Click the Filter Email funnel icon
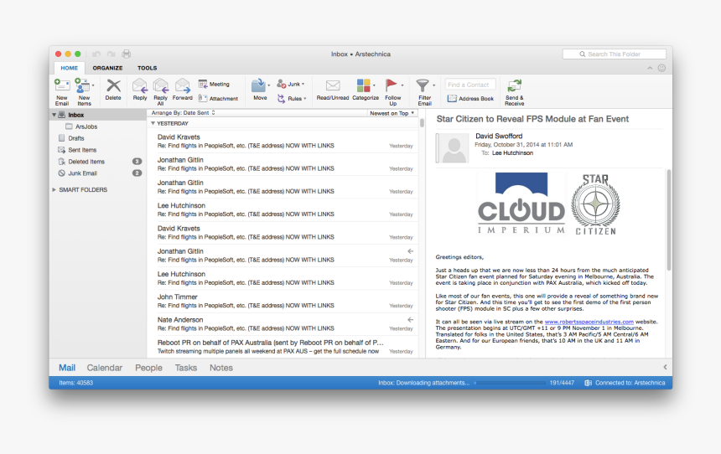 (x=422, y=85)
